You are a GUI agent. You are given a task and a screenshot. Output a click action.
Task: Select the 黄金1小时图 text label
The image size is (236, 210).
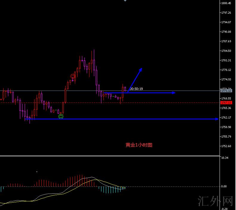(x=139, y=145)
